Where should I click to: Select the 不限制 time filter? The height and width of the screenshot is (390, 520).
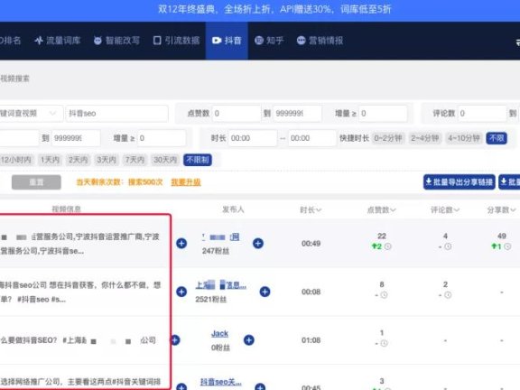pos(198,160)
